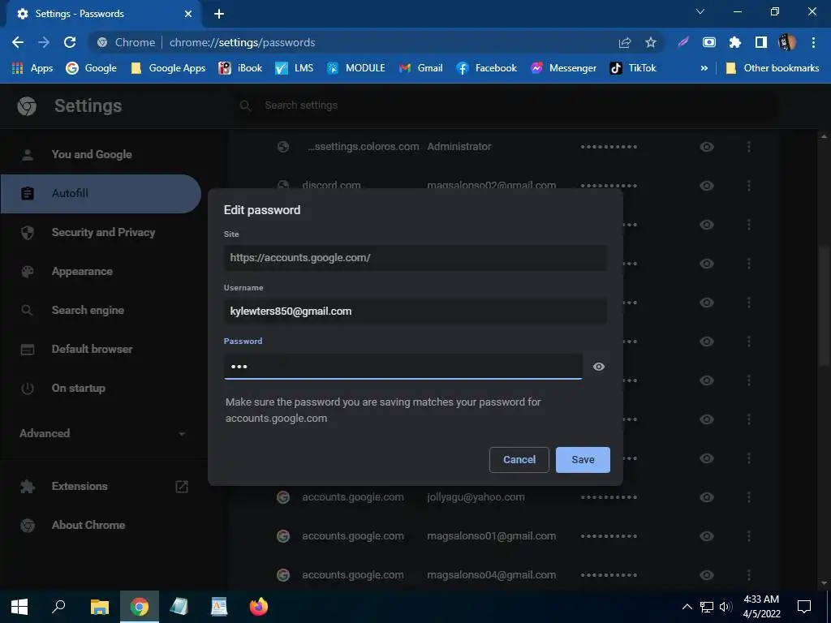Open the MODULE bookmark
The image size is (831, 623).
[x=355, y=68]
